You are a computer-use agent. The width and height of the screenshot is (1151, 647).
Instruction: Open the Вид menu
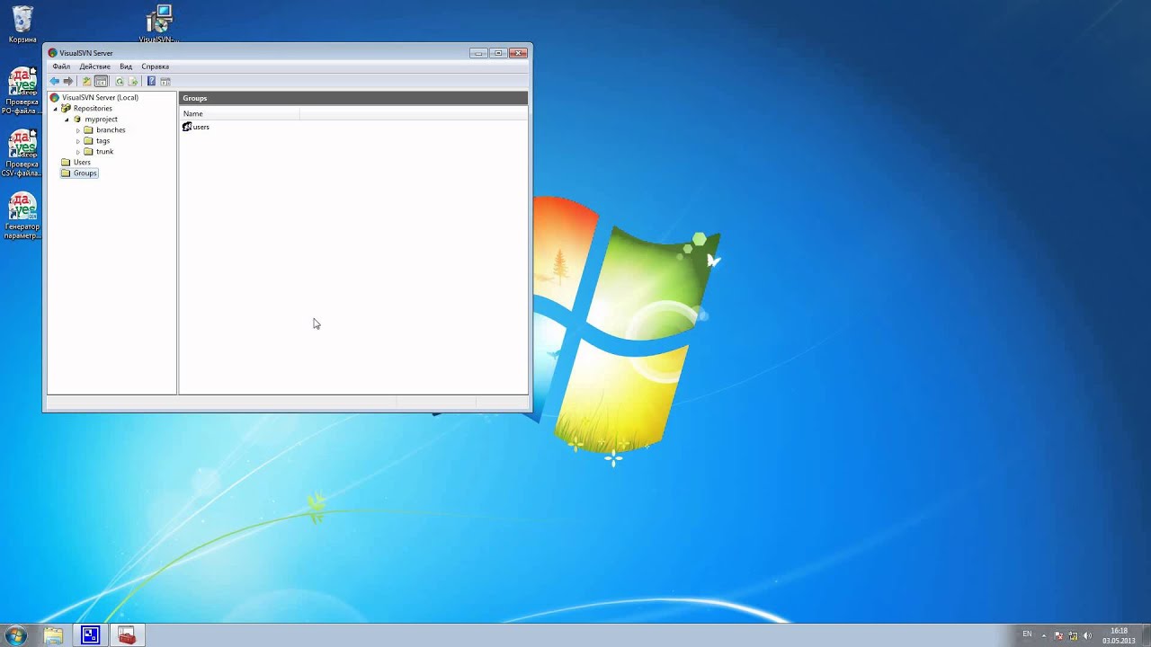(126, 66)
